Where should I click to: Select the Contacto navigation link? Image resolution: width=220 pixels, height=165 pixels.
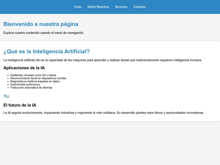139,7
